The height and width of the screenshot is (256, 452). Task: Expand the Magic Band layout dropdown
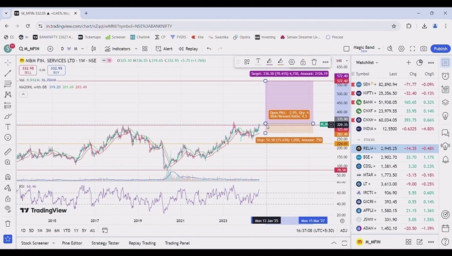[379, 49]
